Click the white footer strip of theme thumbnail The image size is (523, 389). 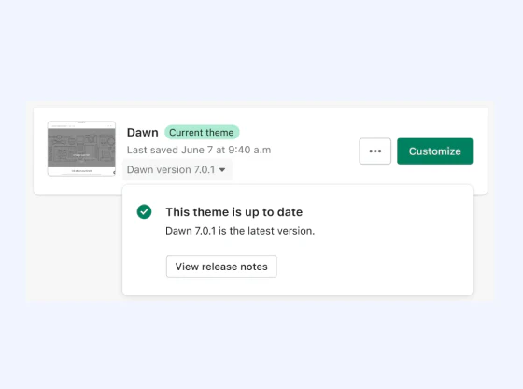(x=81, y=171)
